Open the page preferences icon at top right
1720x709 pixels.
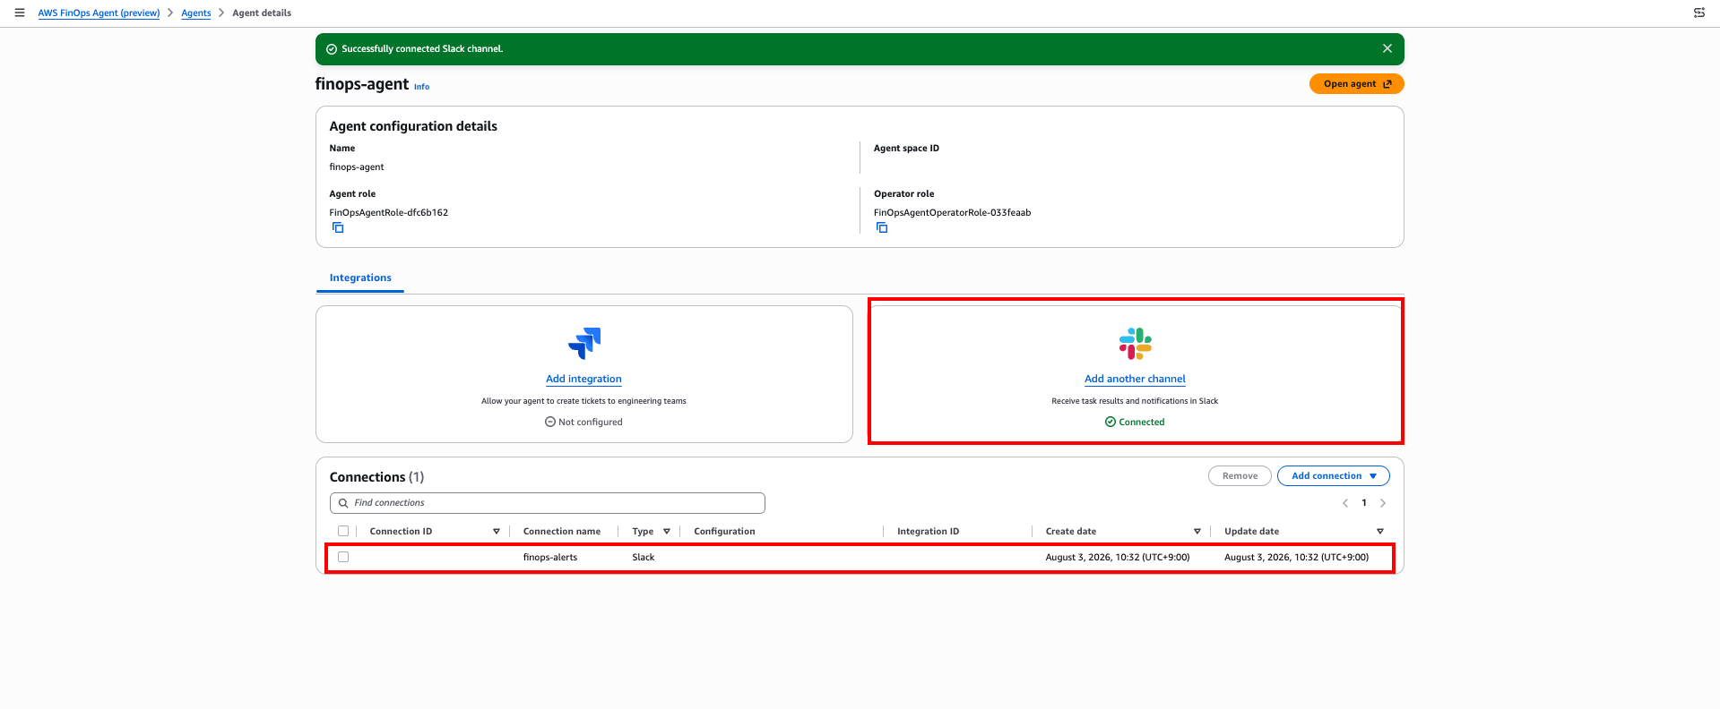[x=1698, y=13]
